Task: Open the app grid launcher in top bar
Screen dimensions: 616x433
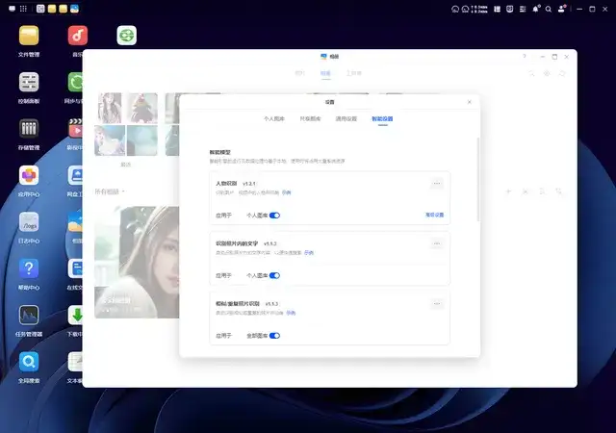Action: (23, 9)
